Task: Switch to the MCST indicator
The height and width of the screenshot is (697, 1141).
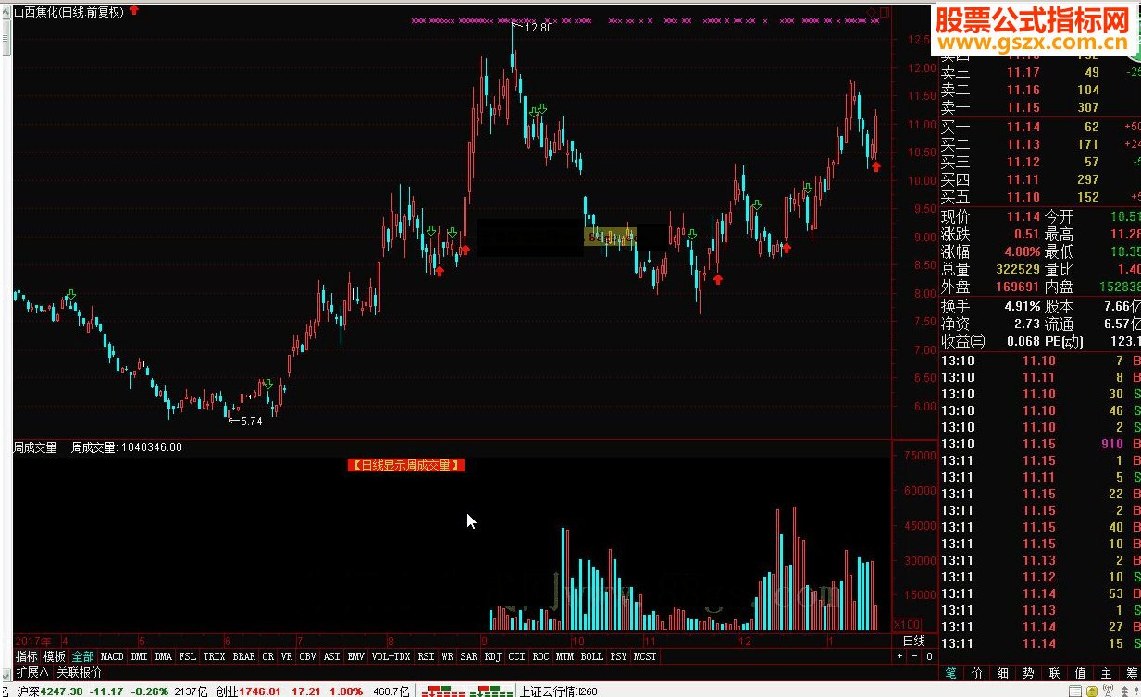Action: pos(645,656)
